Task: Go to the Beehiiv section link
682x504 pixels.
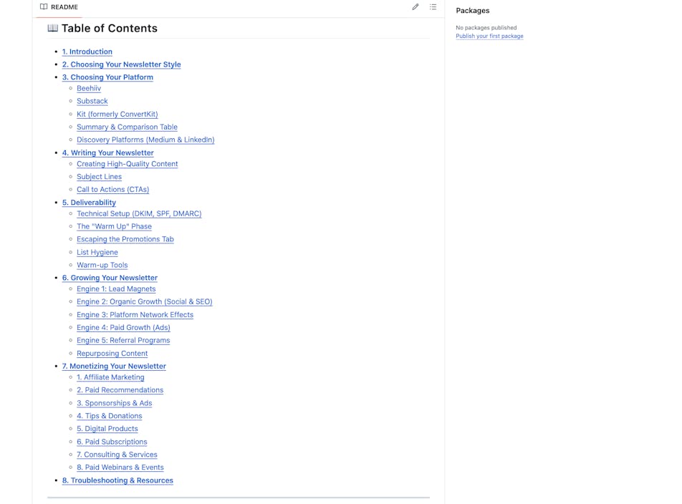Action: coord(89,88)
